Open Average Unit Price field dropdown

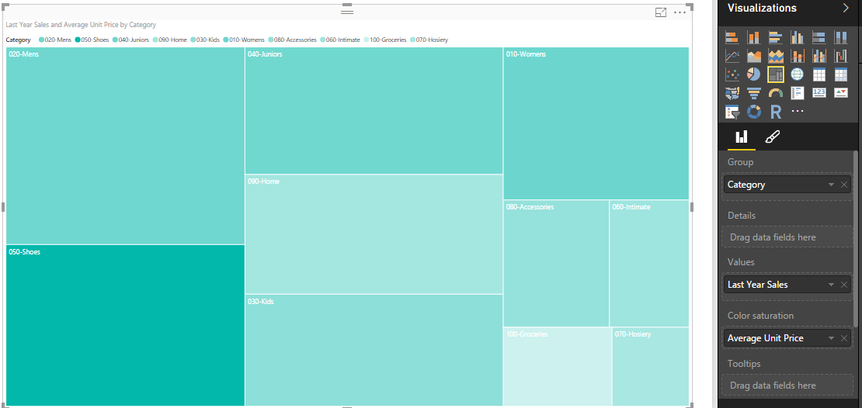(831, 338)
